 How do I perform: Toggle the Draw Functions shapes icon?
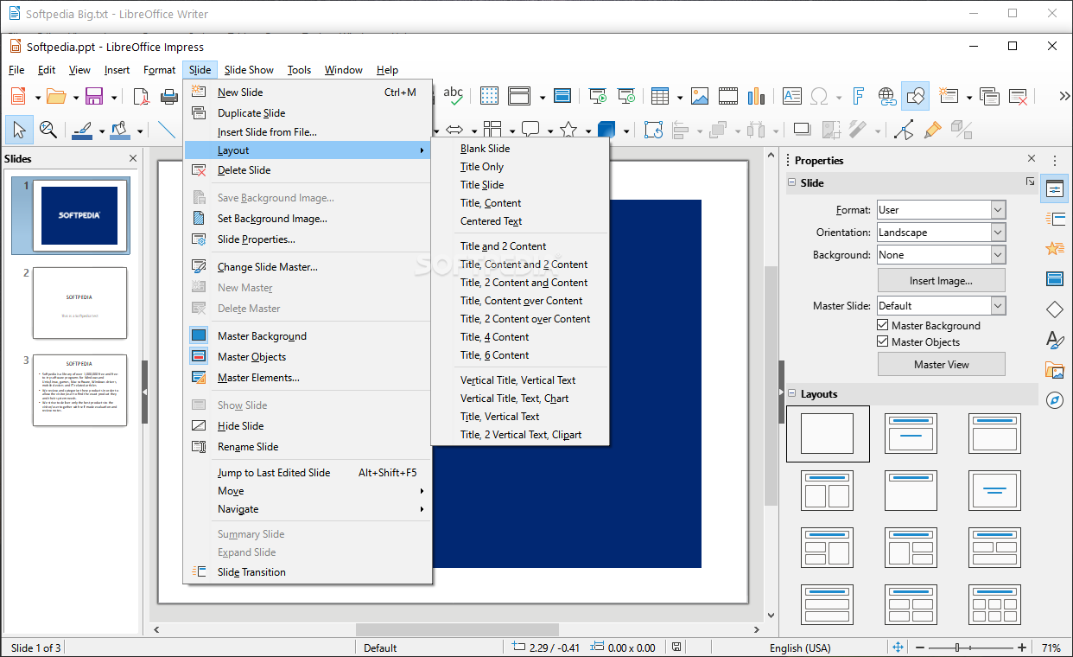(915, 96)
